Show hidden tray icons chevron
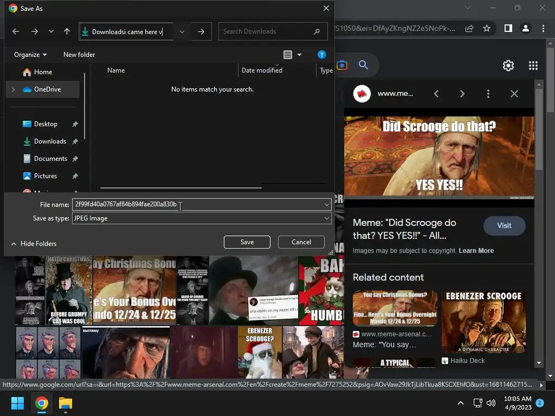 [461, 403]
